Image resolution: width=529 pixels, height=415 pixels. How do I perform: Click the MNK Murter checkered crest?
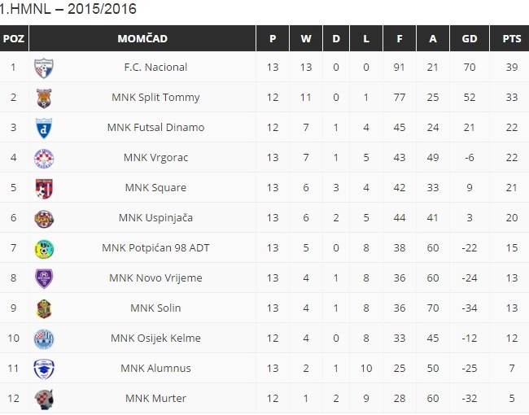[x=43, y=399]
